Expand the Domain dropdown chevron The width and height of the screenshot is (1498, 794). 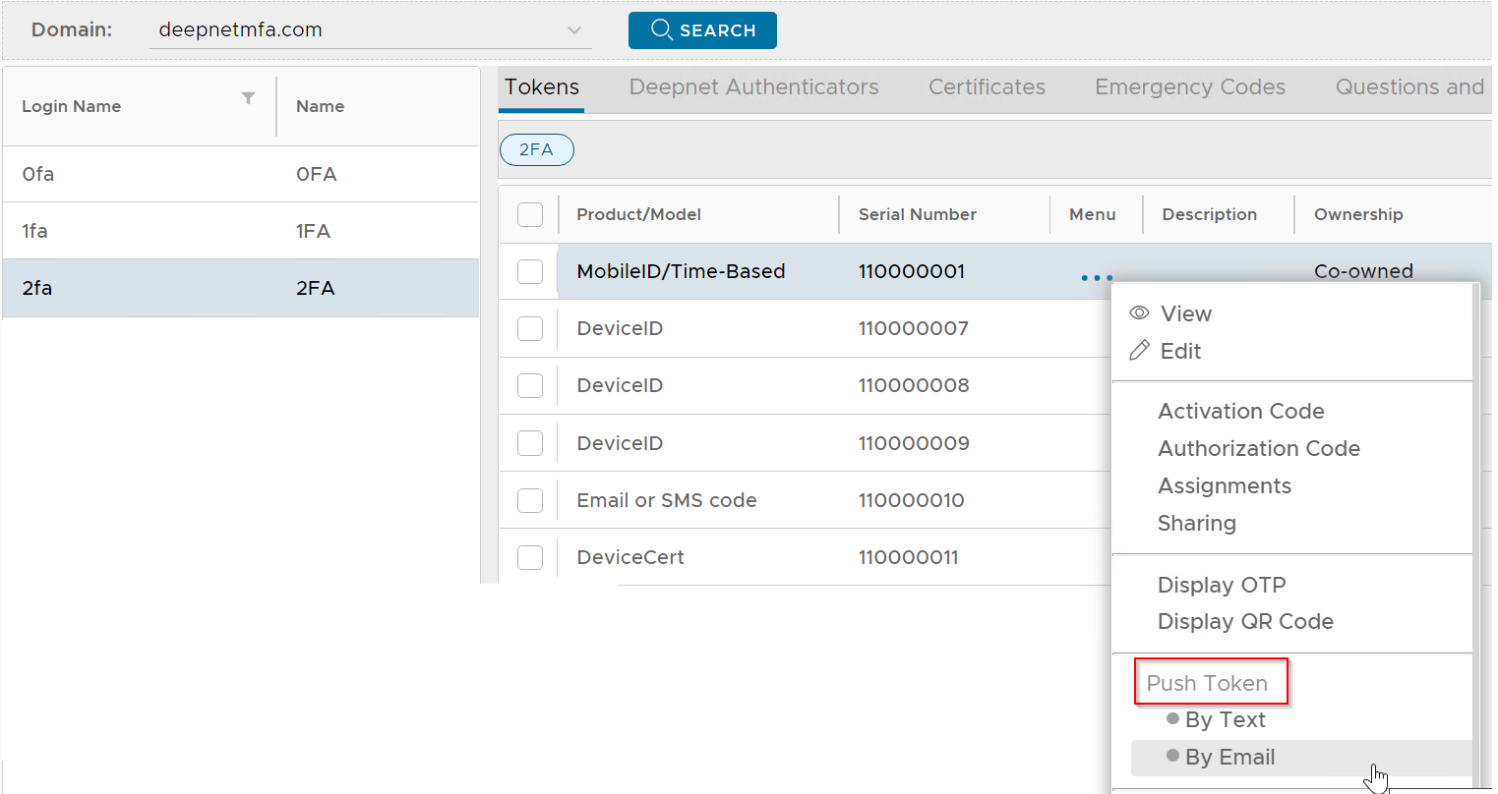[x=574, y=30]
